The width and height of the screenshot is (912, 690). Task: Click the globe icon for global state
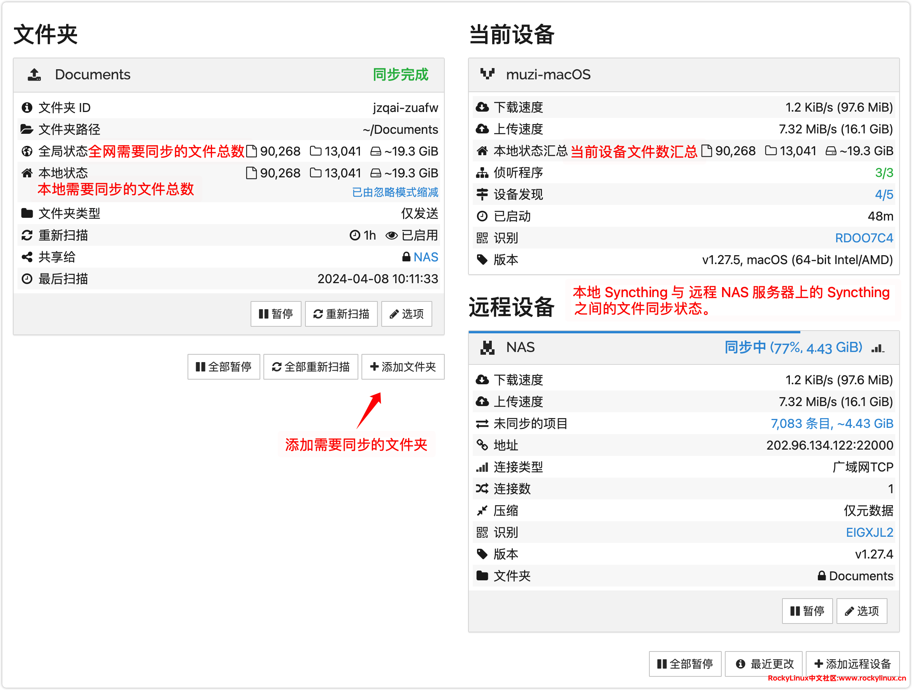[x=27, y=151]
